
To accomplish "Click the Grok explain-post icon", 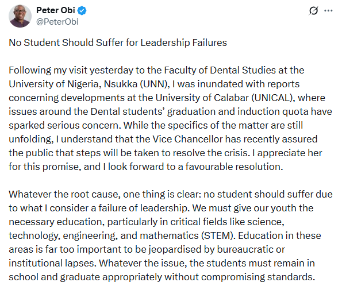I will (x=313, y=10).
